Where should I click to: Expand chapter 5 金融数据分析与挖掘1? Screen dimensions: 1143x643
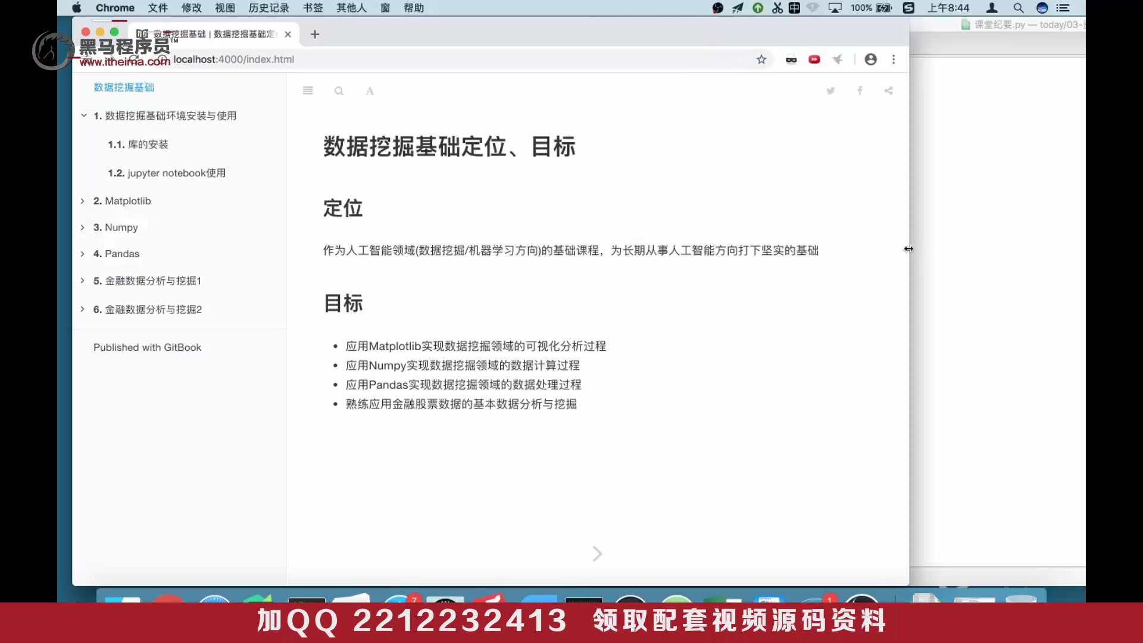(x=83, y=280)
